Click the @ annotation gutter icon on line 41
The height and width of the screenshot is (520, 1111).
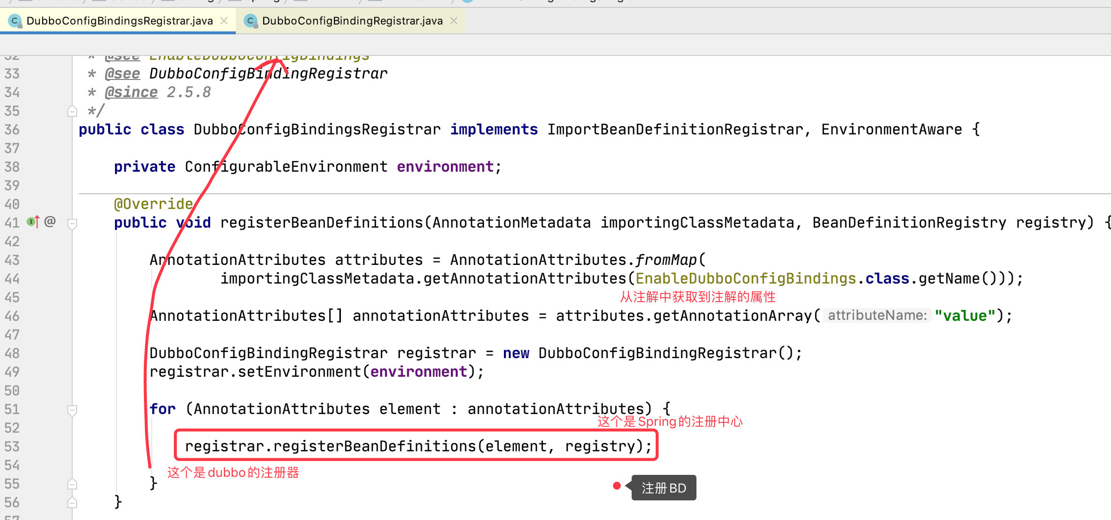[50, 222]
